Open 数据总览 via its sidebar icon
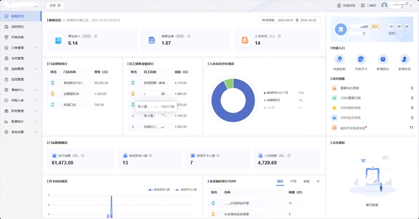Viewport: 419px width, 219px height. (x=6, y=16)
